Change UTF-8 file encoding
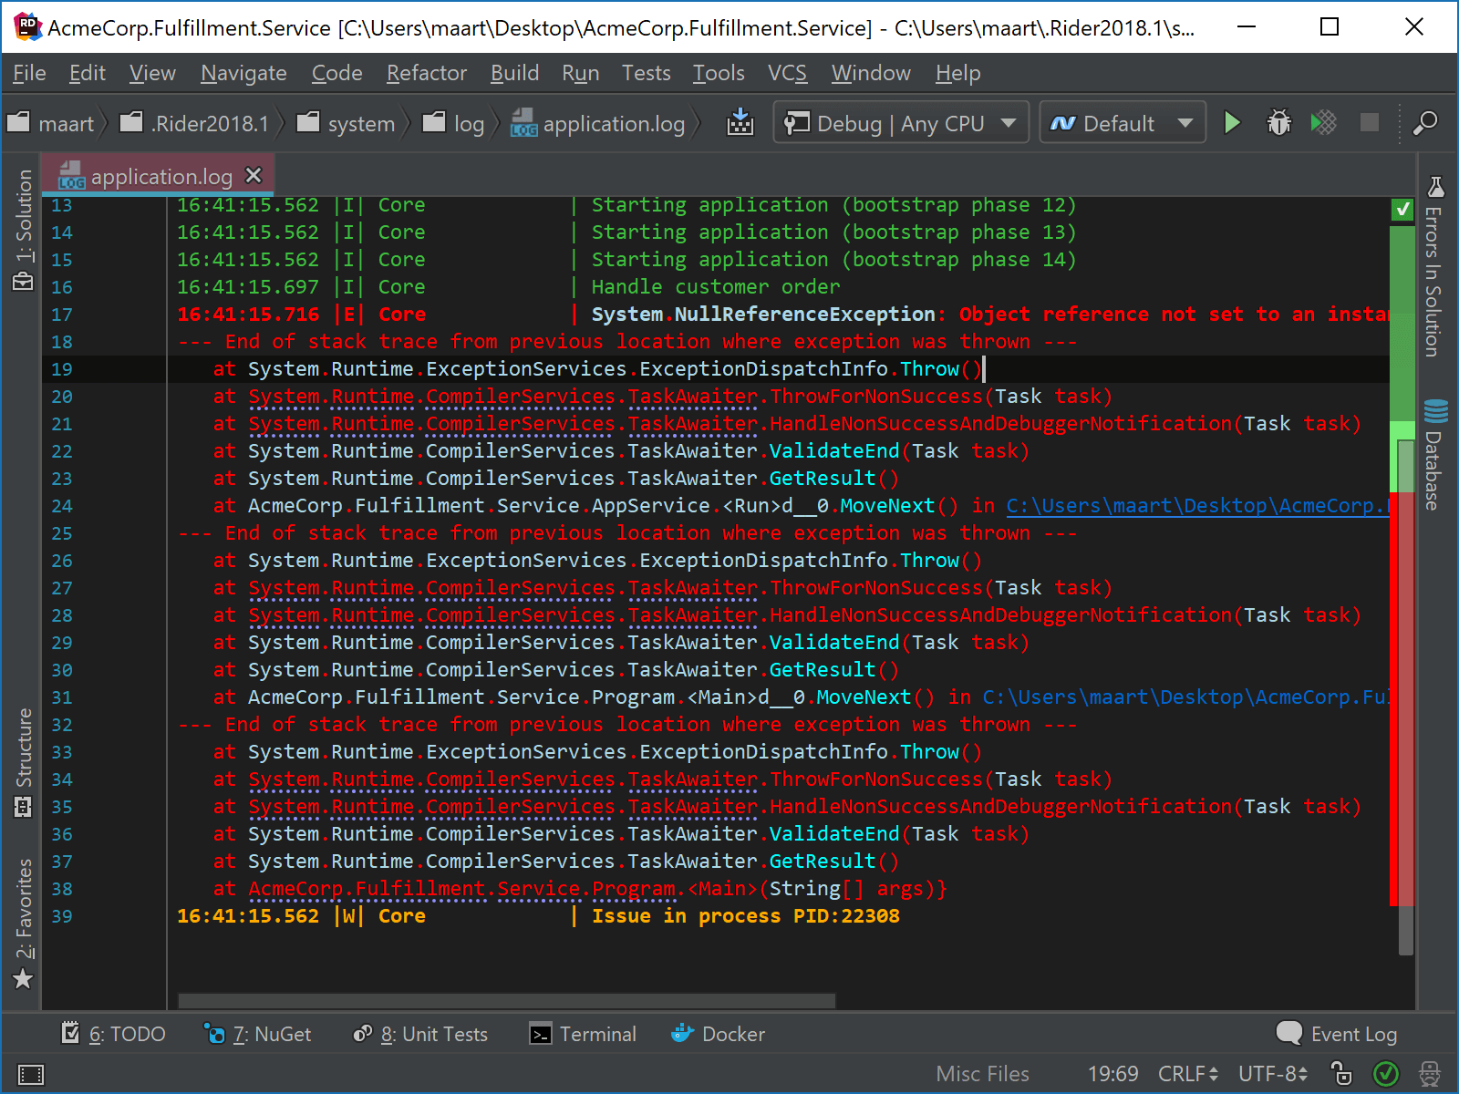 point(1273,1074)
